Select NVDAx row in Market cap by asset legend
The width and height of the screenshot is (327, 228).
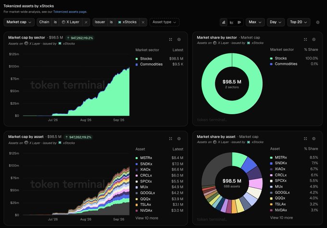click(159, 211)
